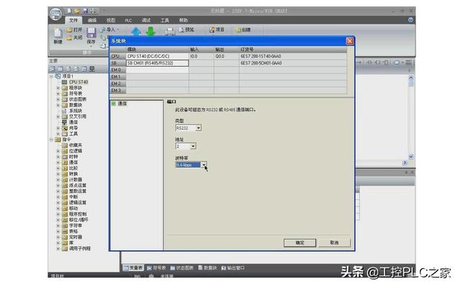Select the CPU ST40 (DC/DC/DC) module cell

[157, 56]
